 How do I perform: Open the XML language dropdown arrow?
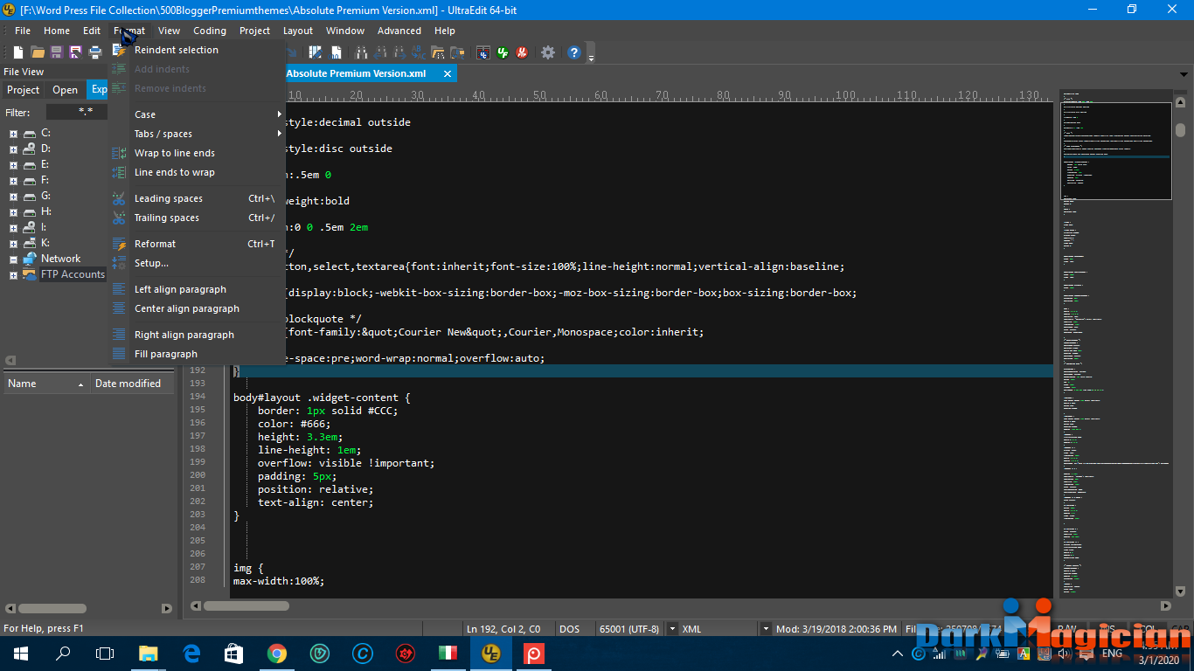click(x=766, y=629)
